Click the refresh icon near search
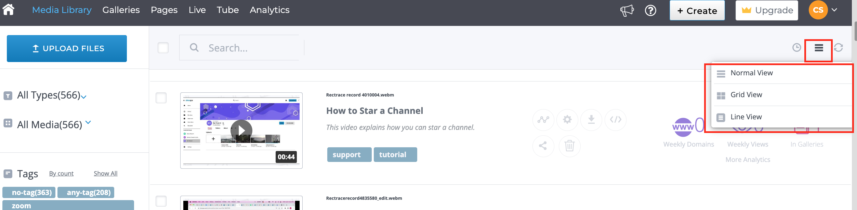This screenshot has height=210, width=857. [x=838, y=48]
